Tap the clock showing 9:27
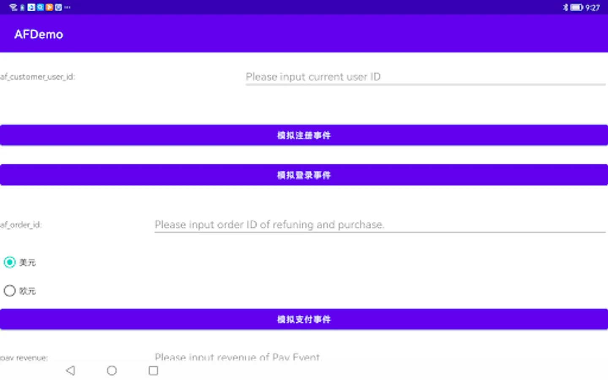This screenshot has height=380, width=608. coord(592,8)
